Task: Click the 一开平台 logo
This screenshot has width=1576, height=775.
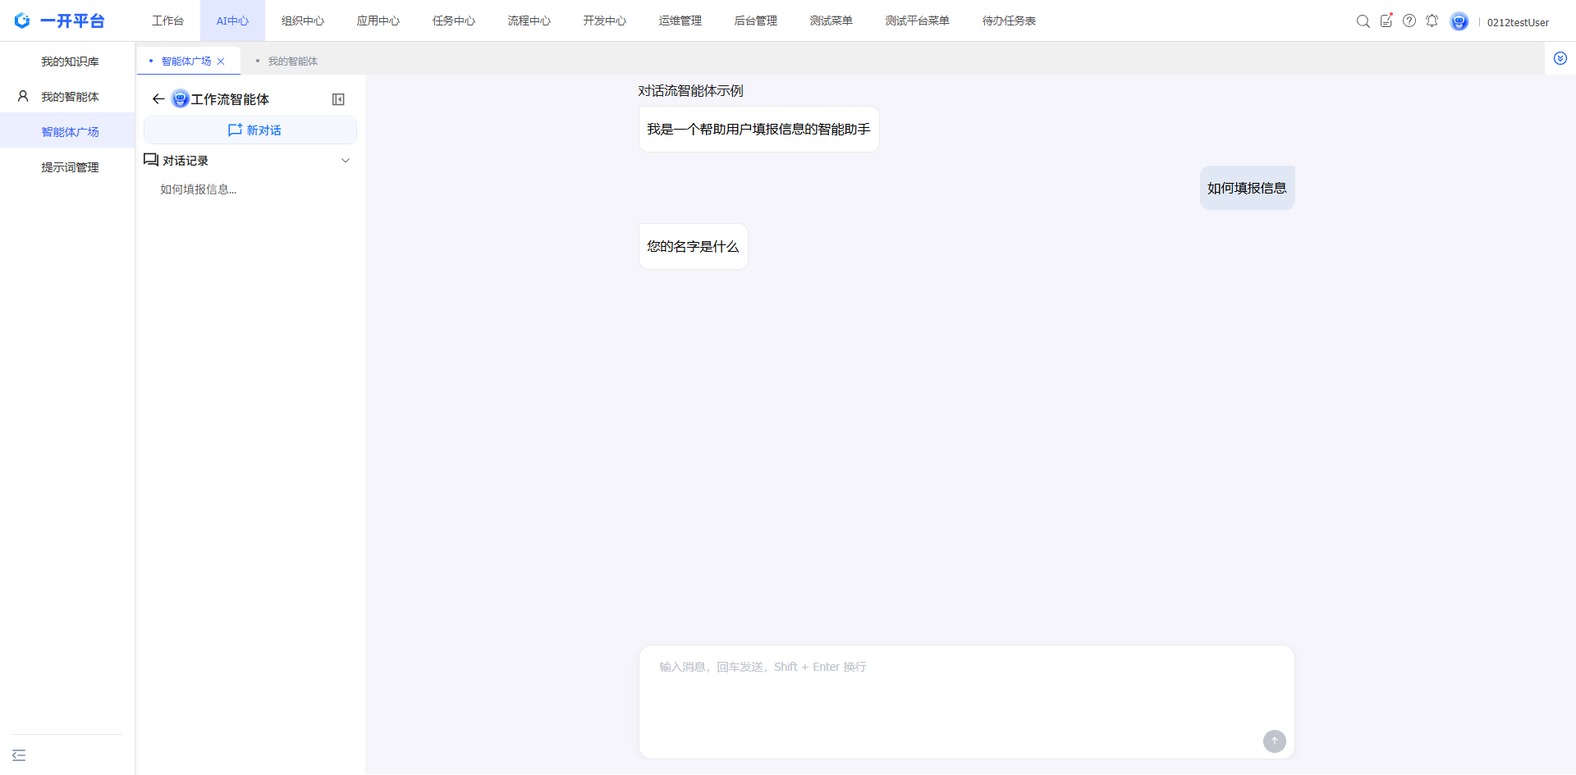Action: click(x=60, y=21)
